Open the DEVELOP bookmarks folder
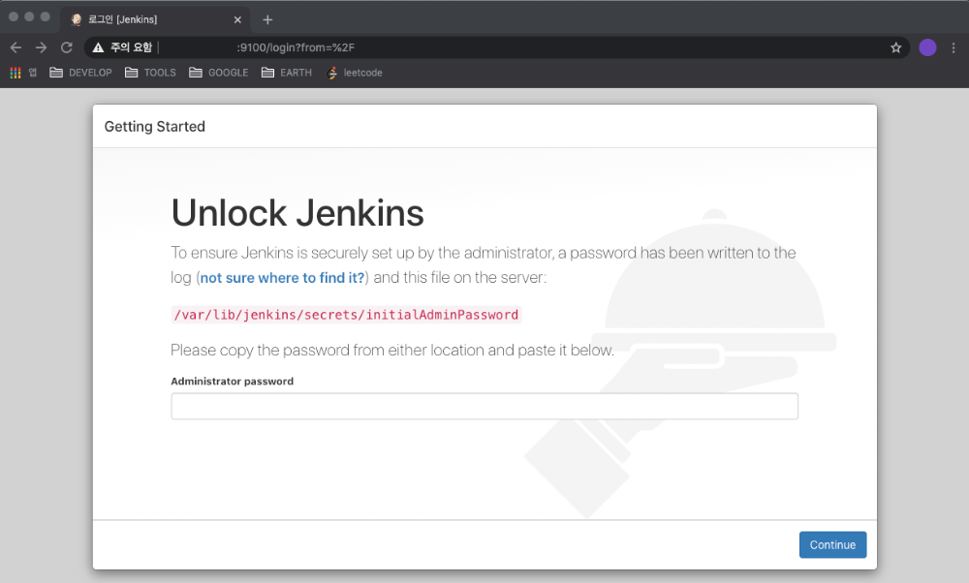 point(81,73)
